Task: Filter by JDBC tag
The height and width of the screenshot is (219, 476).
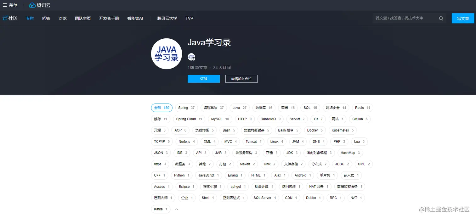Action: [x=342, y=164]
